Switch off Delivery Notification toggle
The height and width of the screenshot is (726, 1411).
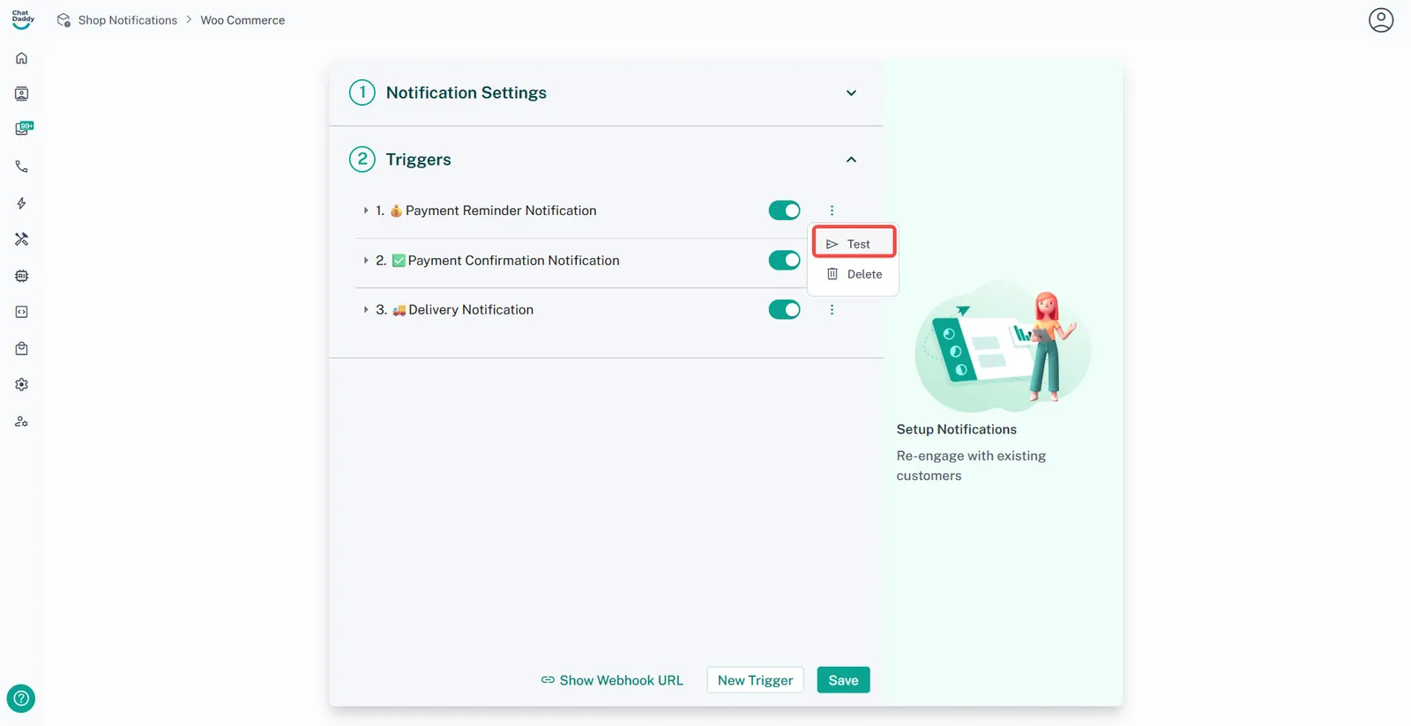tap(784, 310)
